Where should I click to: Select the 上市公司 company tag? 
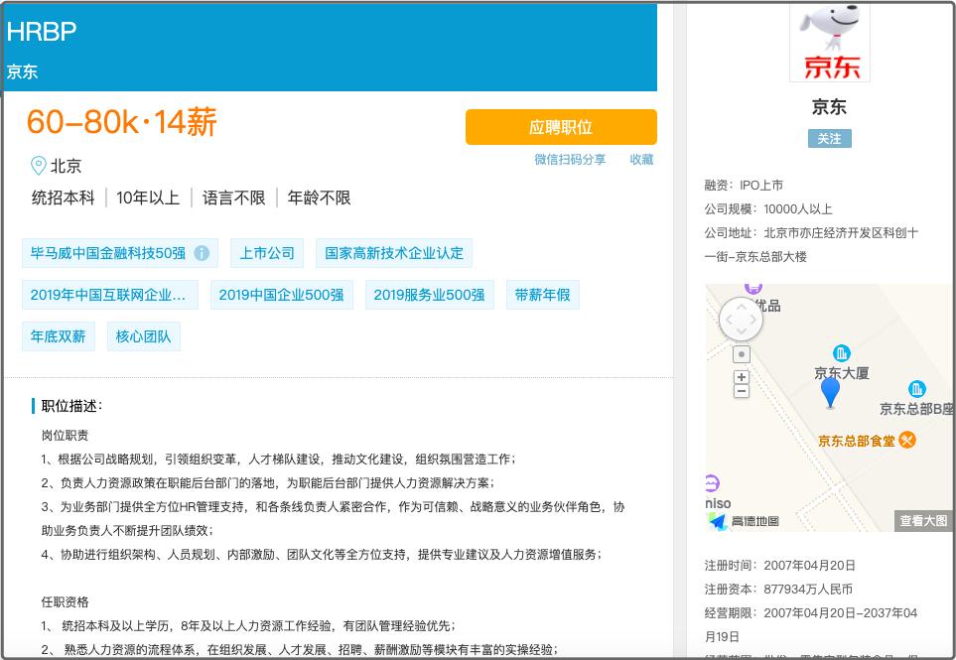click(266, 253)
